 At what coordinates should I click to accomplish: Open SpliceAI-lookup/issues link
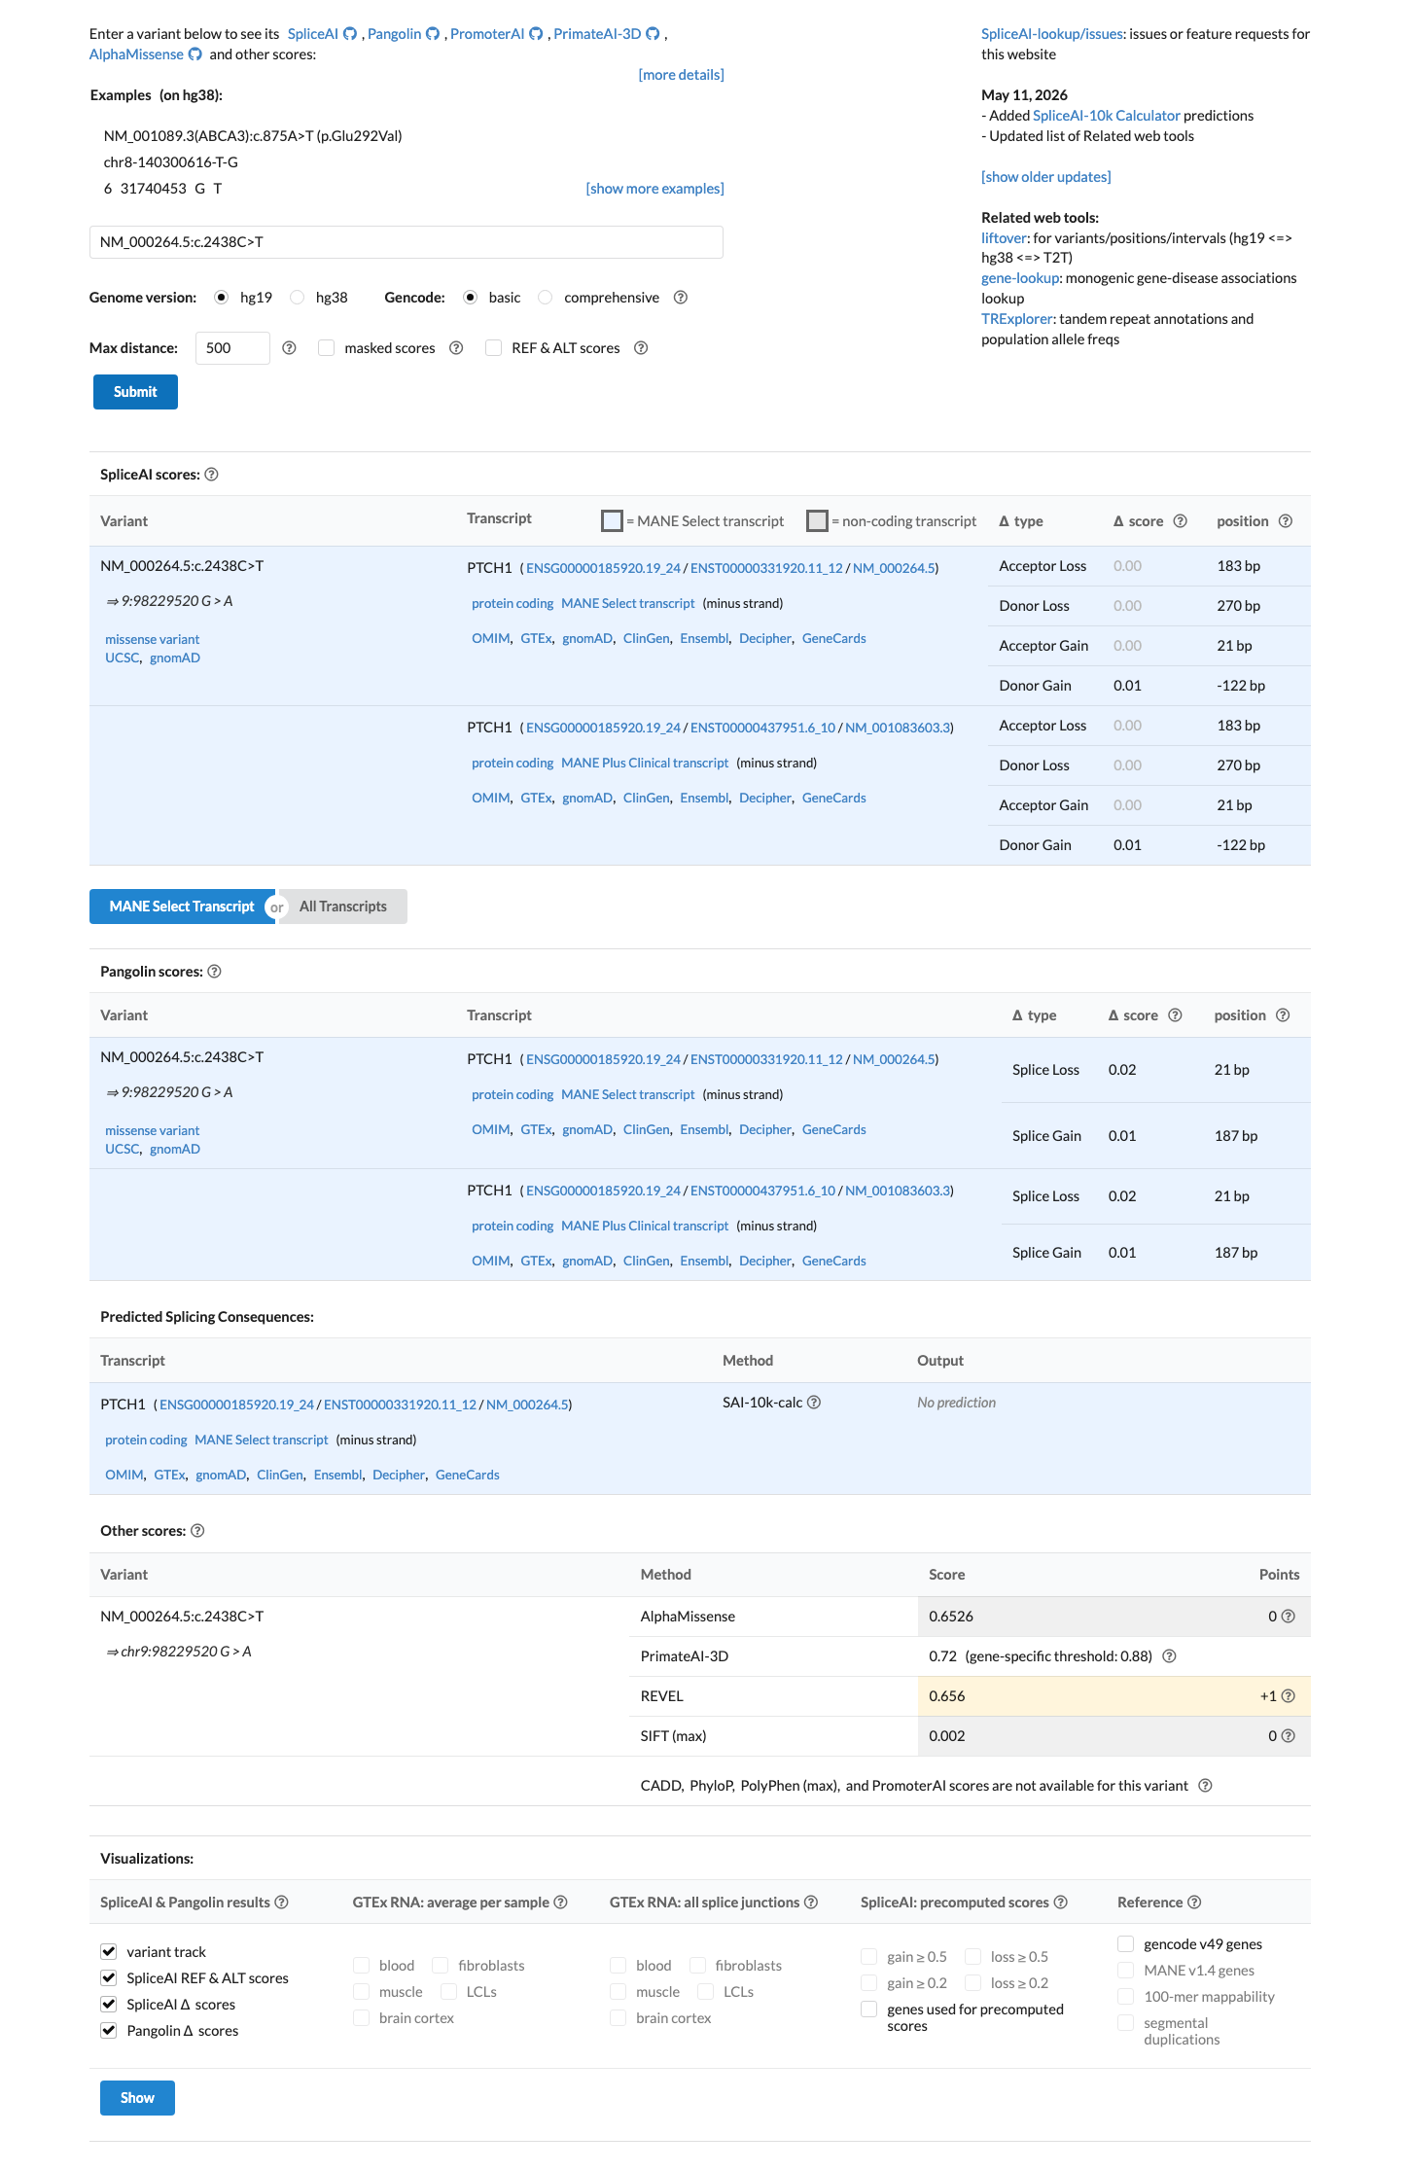click(1052, 34)
